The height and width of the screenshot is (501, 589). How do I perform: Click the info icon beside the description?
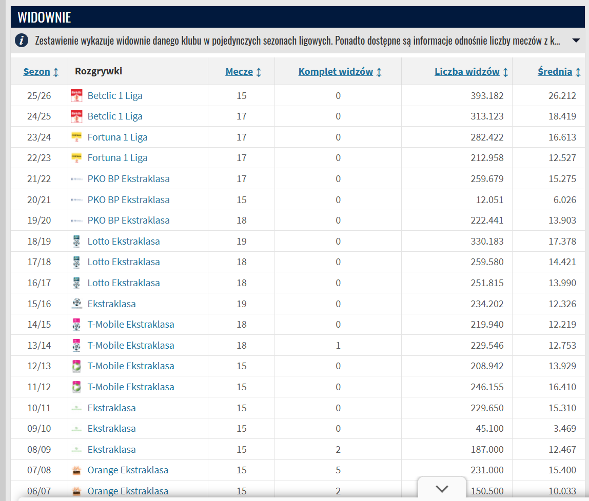[x=22, y=40]
